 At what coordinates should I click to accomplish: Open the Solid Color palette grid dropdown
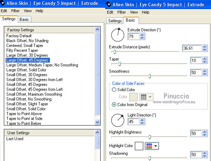pos(146,97)
